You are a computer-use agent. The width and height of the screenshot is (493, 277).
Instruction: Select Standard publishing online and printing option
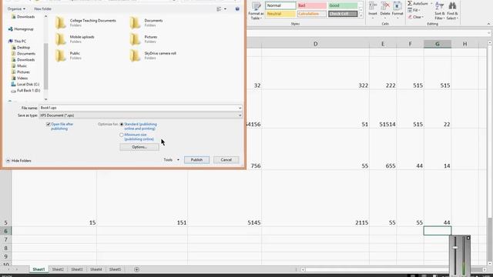122,125
